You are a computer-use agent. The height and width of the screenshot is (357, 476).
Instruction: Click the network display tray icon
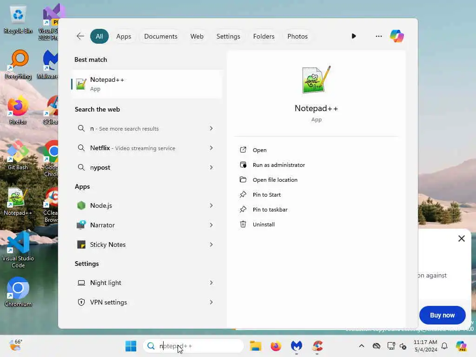coord(391,346)
